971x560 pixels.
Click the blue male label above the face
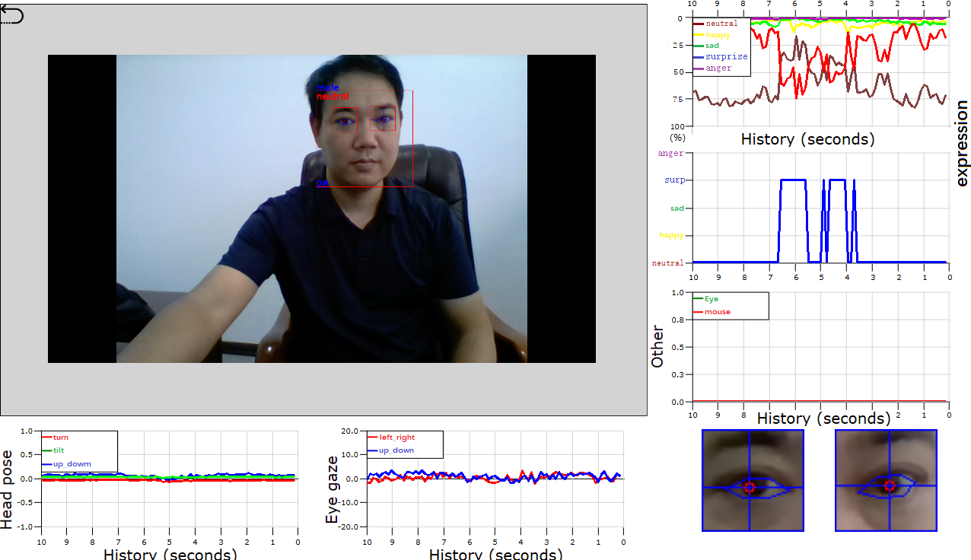click(x=327, y=88)
